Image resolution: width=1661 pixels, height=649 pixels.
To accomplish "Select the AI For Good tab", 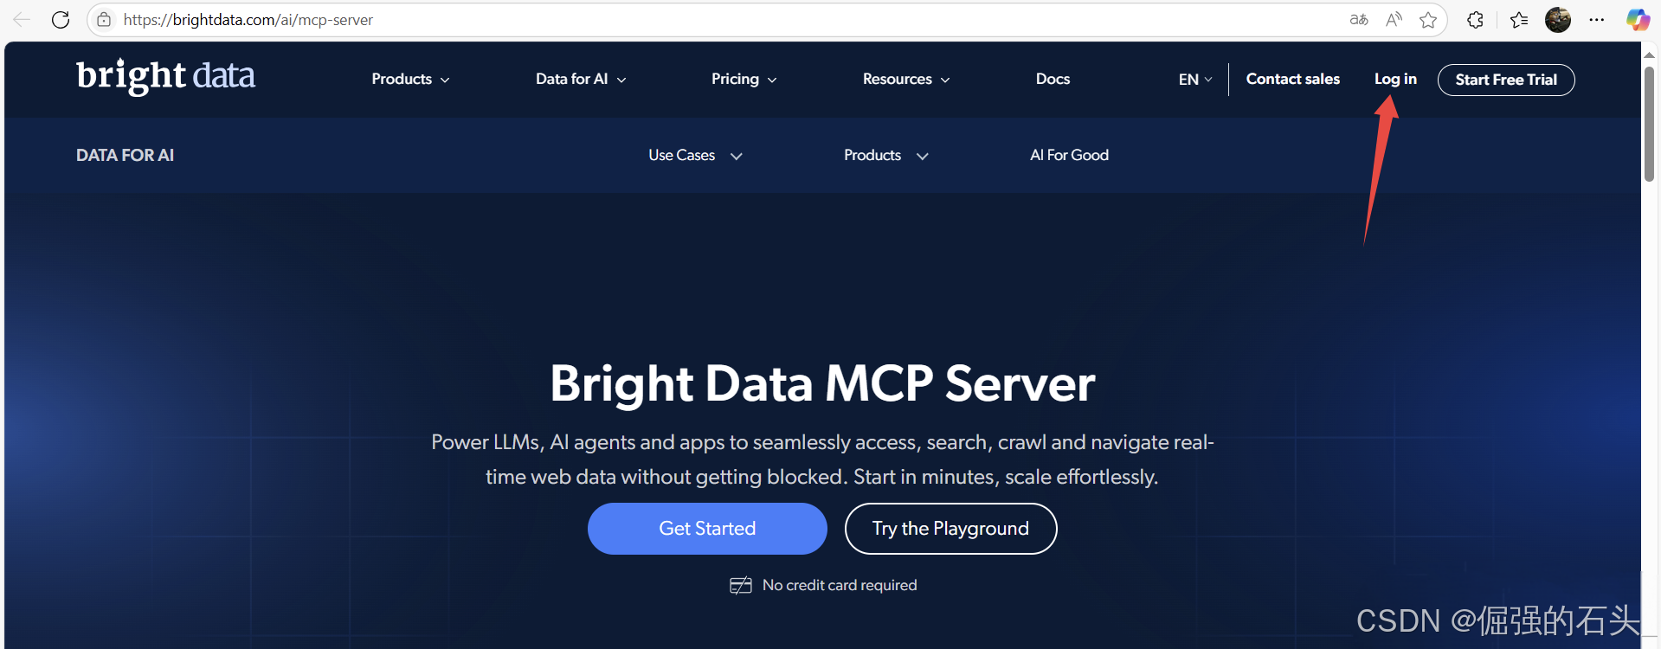I will [x=1069, y=156].
